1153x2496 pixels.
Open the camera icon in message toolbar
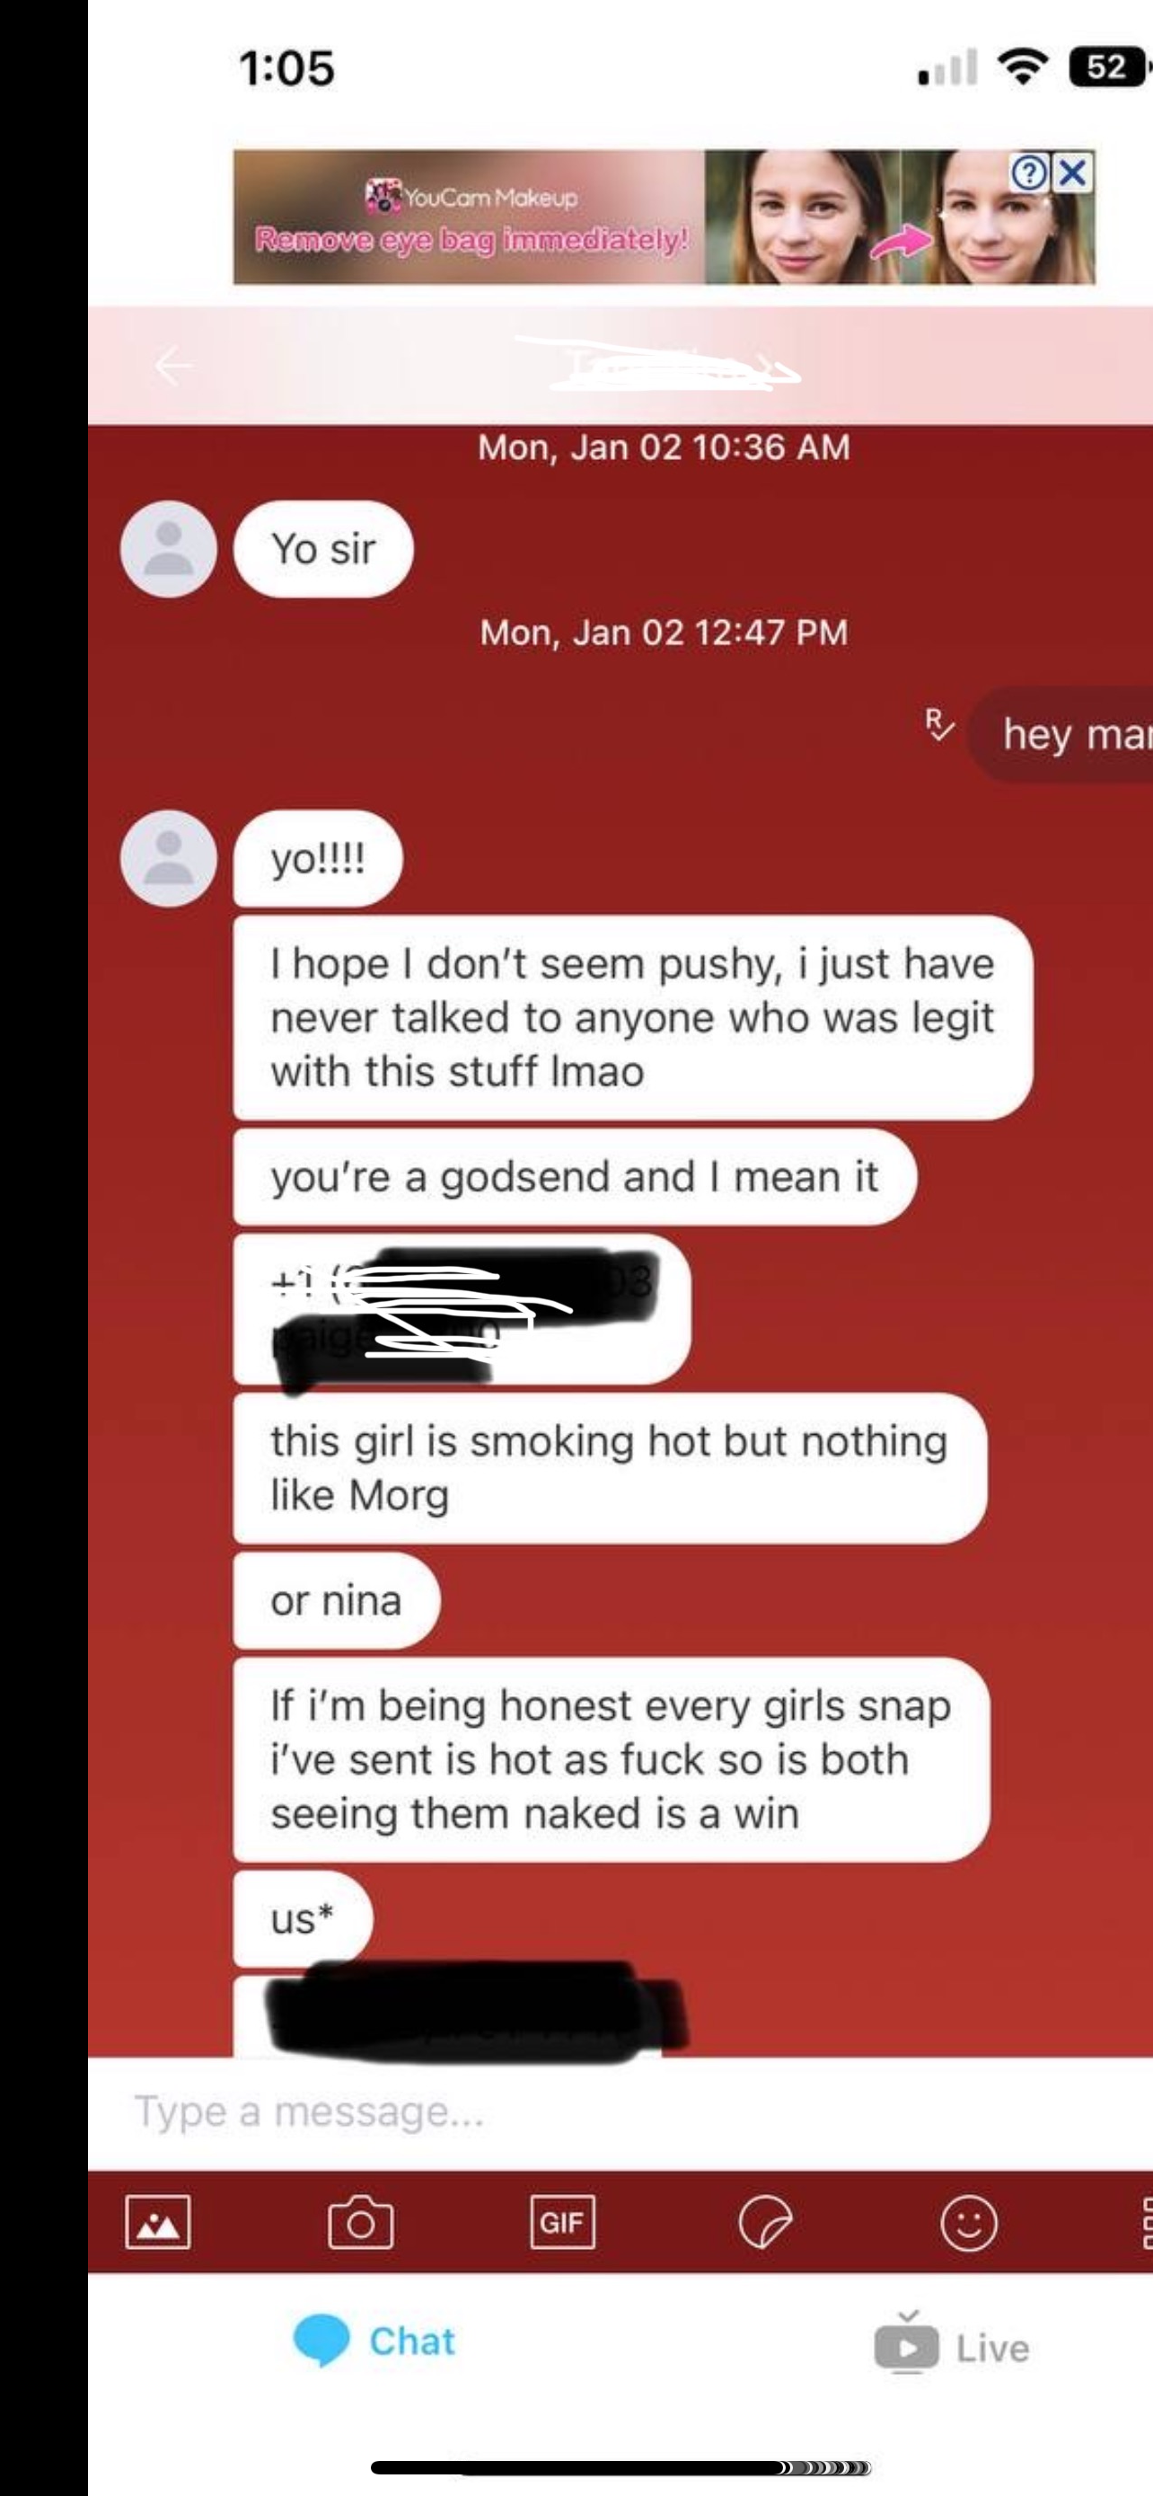pos(360,2221)
